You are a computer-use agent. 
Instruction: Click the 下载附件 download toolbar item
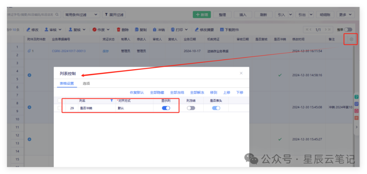point(229,30)
